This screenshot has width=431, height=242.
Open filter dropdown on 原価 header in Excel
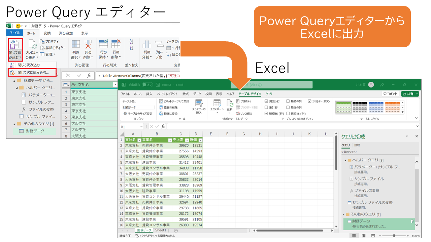click(200, 140)
